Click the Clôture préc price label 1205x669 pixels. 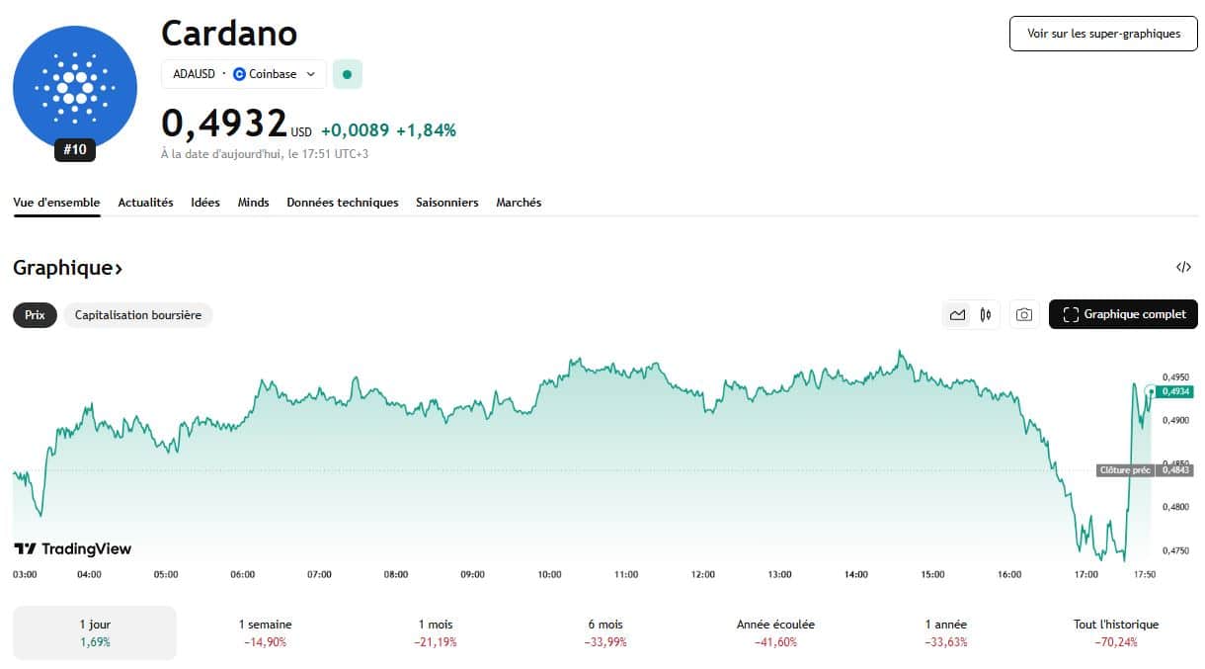click(1125, 470)
